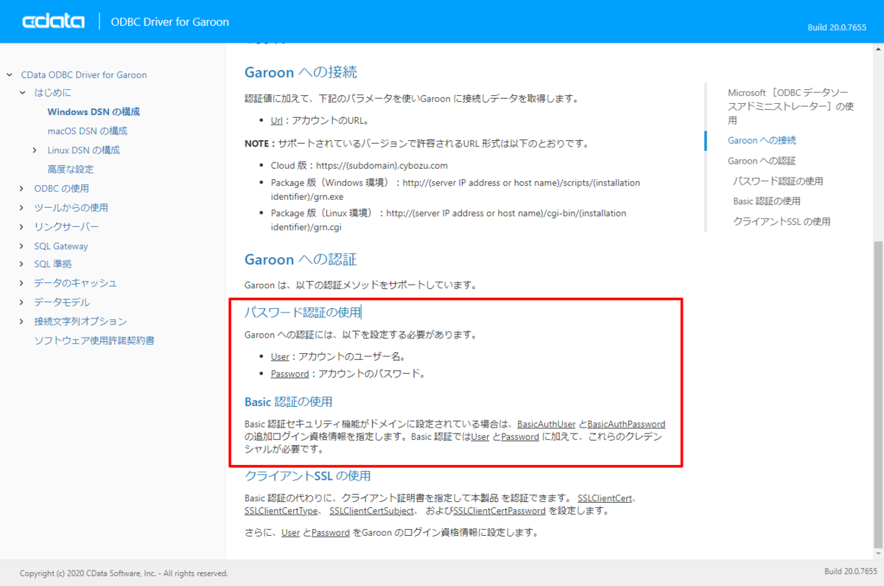Click the ODBC Driver for Garoon header title

click(x=169, y=22)
